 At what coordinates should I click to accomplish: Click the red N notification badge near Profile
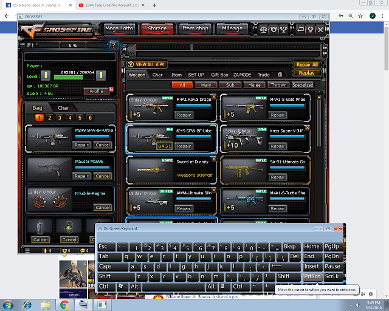(111, 89)
